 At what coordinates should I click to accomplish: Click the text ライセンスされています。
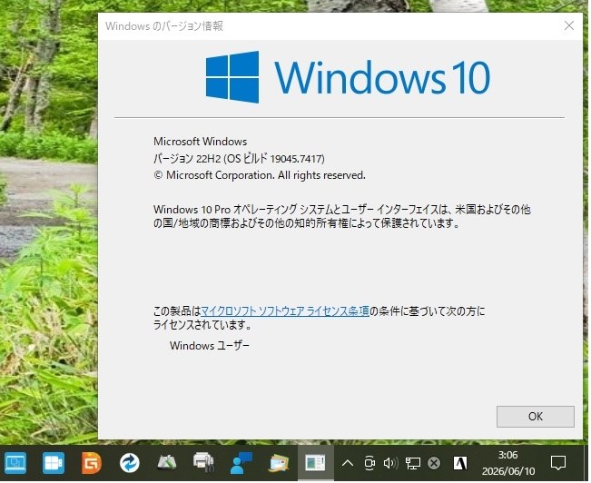pyautogui.click(x=202, y=326)
